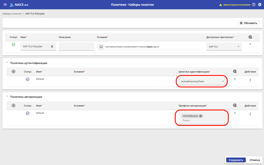
Task: Click the Демонстрационный режим label
Action: point(237,5)
